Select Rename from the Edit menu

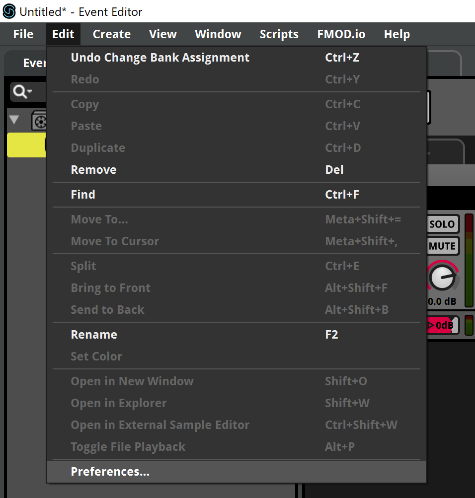(x=236, y=335)
